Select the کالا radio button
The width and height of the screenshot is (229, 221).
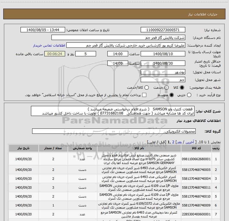pos(182,88)
